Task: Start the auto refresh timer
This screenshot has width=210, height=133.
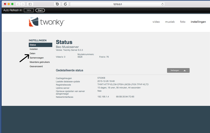Action: (40, 10)
